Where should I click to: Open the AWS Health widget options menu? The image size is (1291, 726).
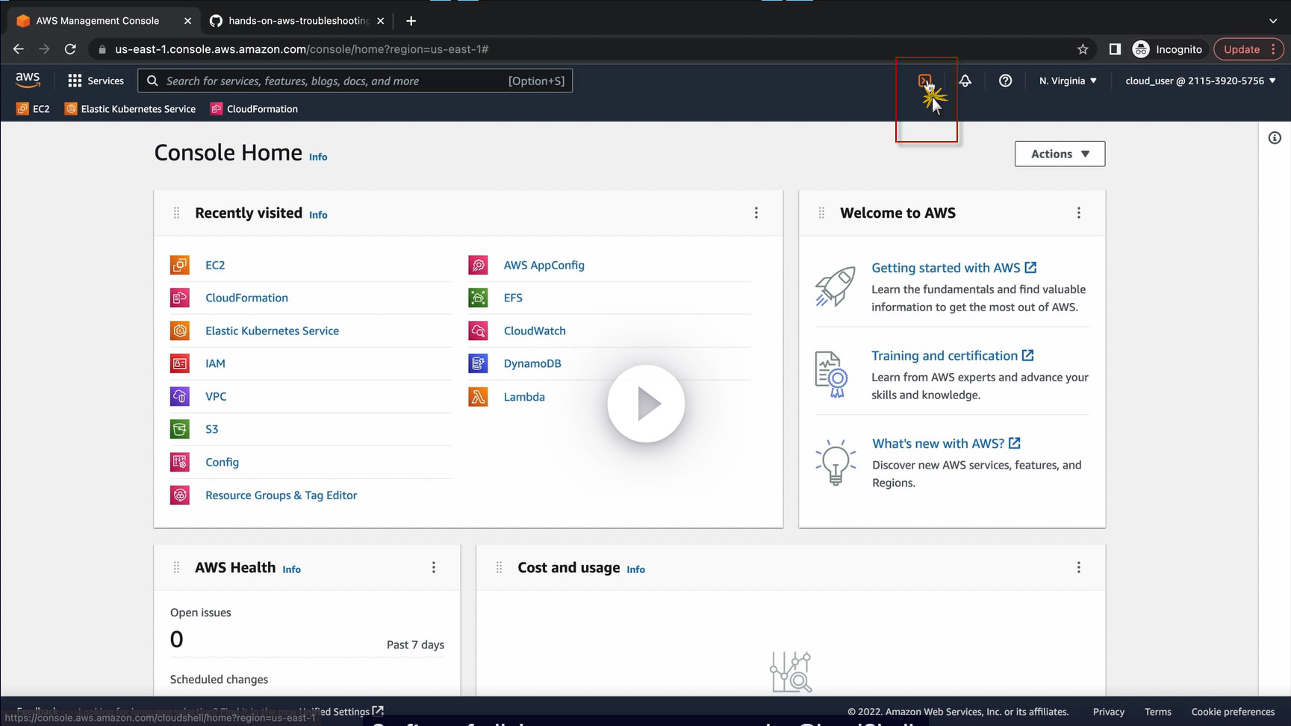[x=434, y=568]
